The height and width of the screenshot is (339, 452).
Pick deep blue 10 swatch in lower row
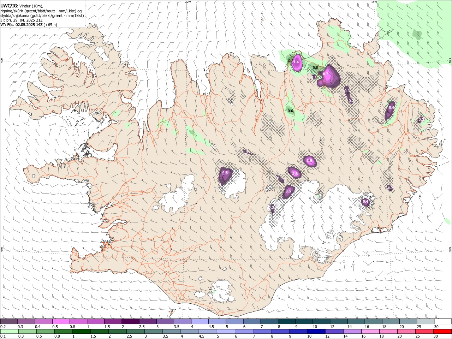point(316,331)
